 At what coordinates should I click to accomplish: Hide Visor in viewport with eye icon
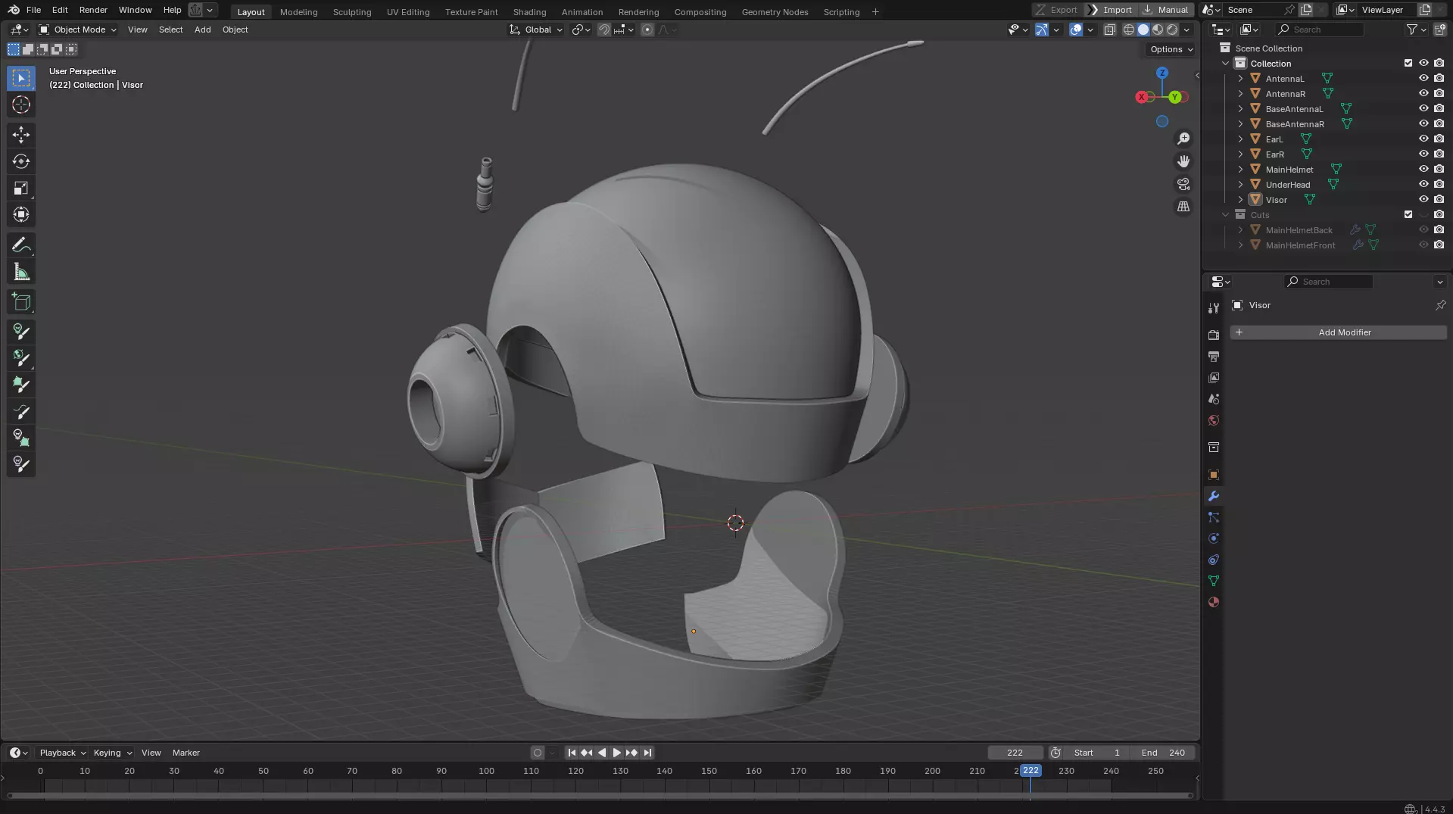[1423, 199]
